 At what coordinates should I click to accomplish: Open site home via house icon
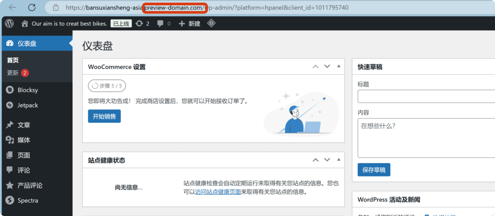(25, 23)
